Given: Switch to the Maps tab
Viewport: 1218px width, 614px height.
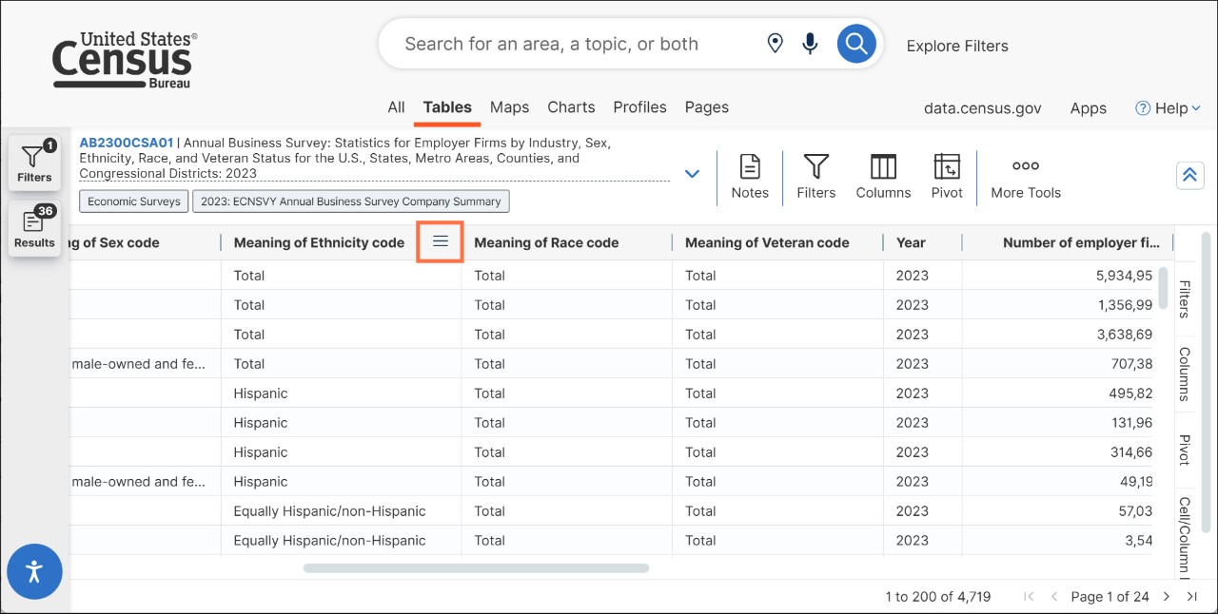Looking at the screenshot, I should coord(509,107).
